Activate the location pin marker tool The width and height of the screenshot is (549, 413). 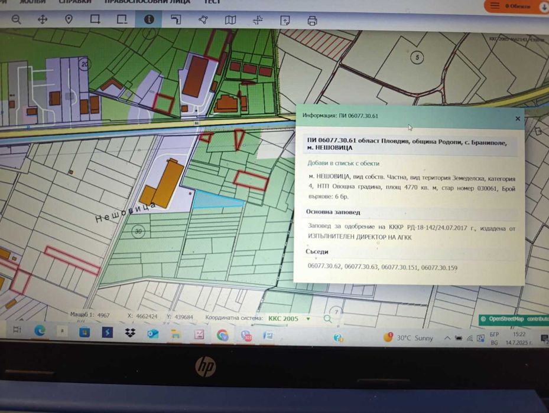coord(69,19)
